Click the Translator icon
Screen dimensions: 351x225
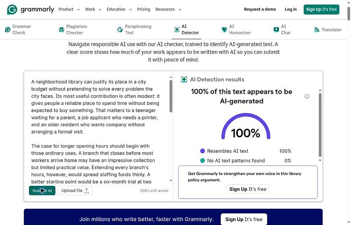tap(316, 30)
